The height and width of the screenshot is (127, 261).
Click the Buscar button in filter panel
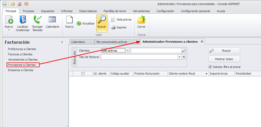point(224,51)
